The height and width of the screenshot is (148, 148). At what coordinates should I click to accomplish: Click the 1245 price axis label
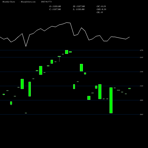point(141,57)
